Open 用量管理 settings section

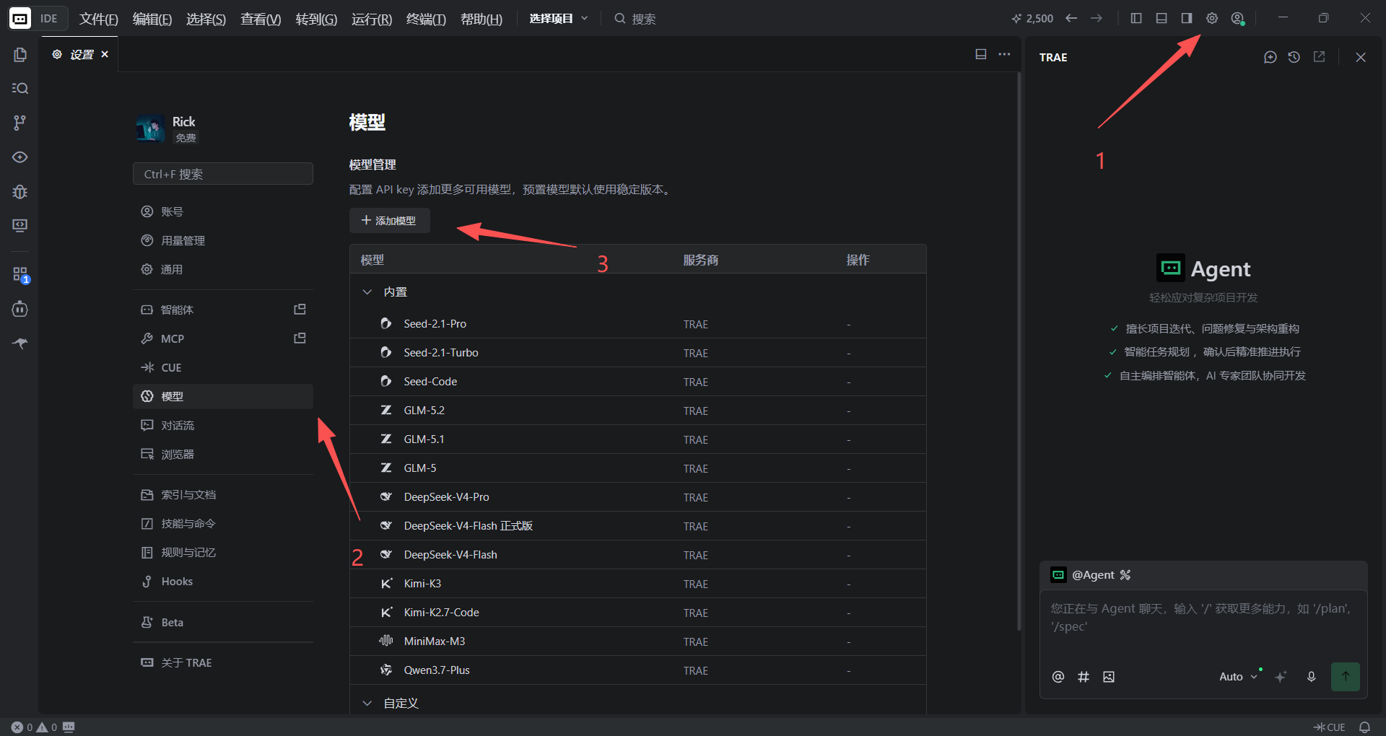click(223, 240)
